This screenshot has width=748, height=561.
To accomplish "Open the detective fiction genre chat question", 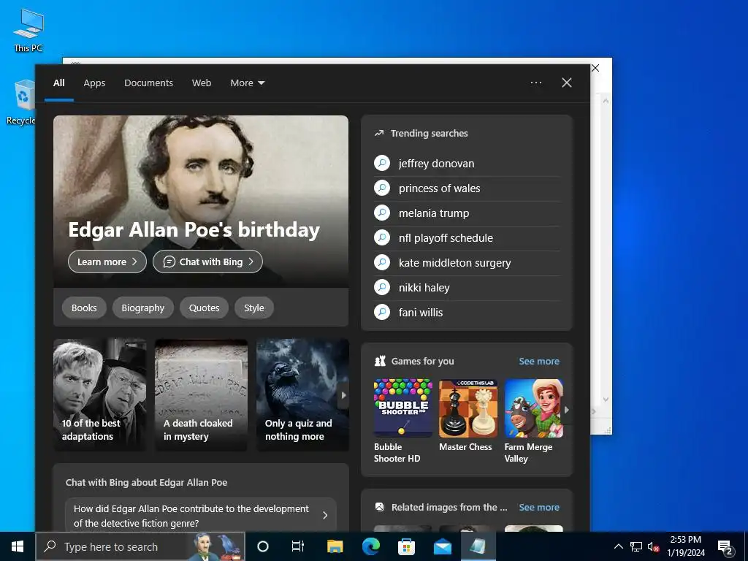I will tap(201, 515).
